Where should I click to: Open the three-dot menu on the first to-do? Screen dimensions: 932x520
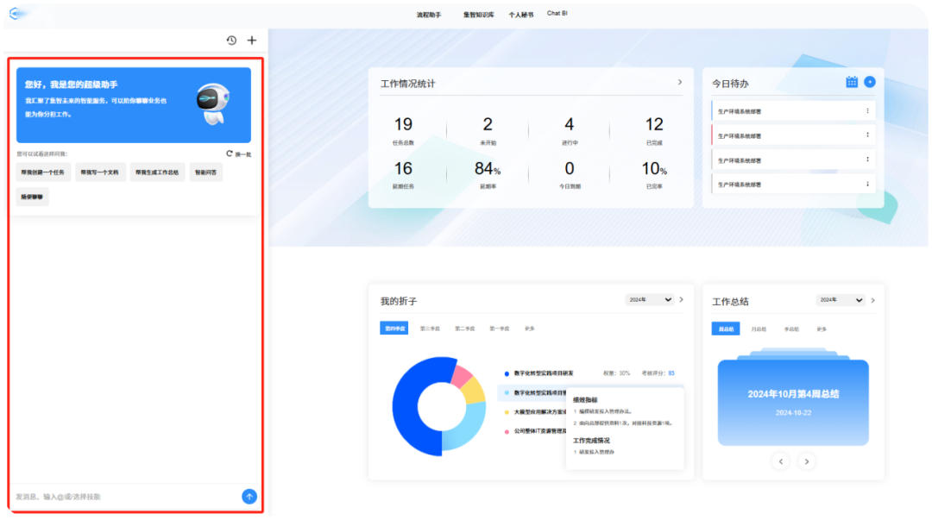click(867, 110)
